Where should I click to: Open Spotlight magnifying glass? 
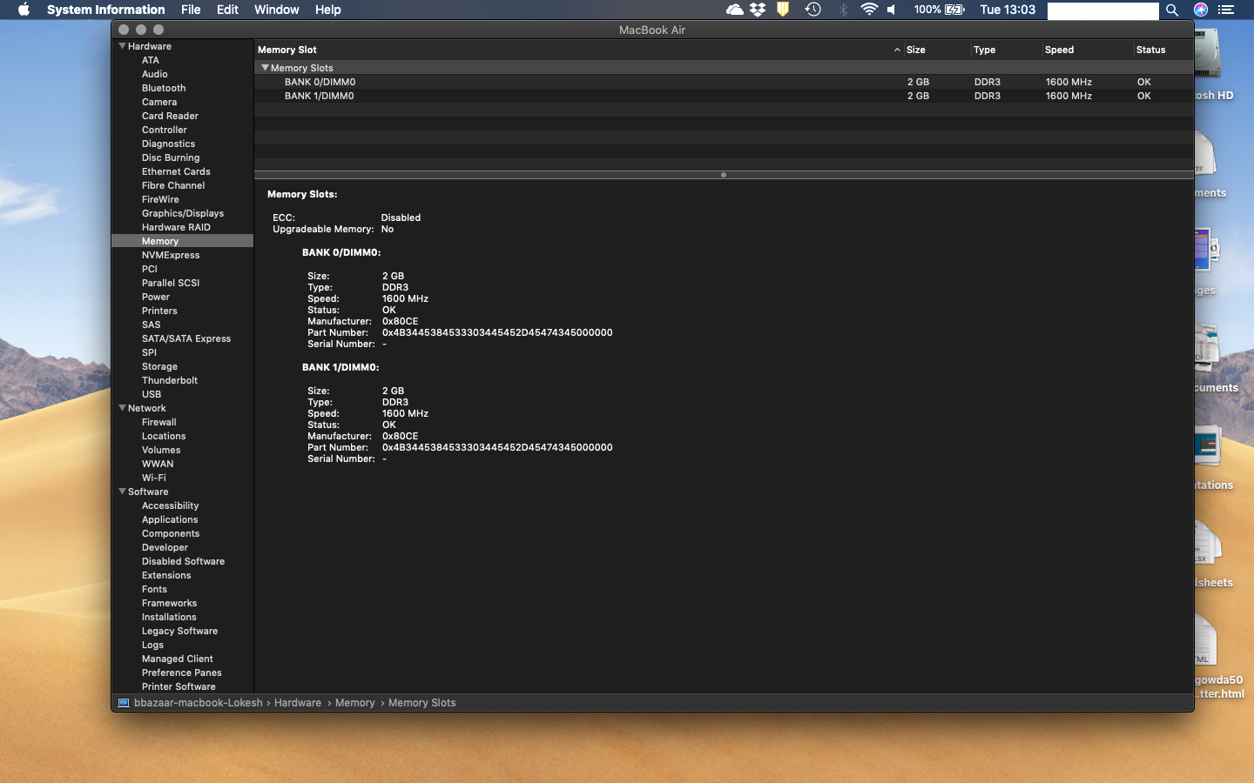coord(1172,10)
